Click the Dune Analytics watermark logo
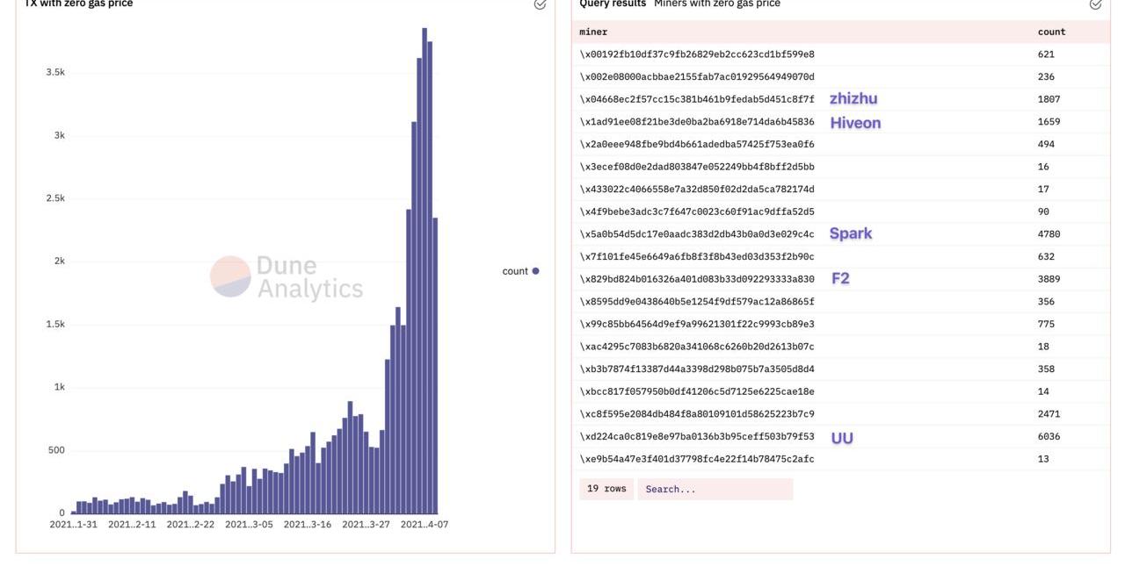Image resolution: width=1125 pixels, height=566 pixels. [230, 276]
